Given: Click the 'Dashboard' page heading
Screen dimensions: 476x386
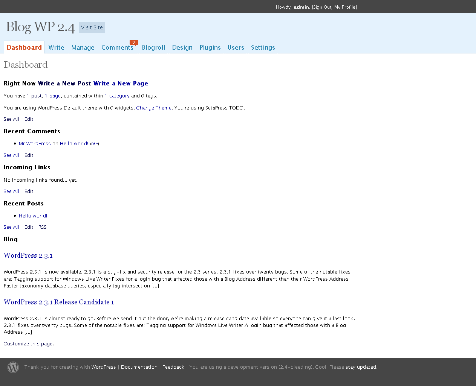Looking at the screenshot, I should pyautogui.click(x=26, y=65).
